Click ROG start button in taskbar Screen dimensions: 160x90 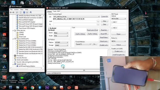click(x=3, y=87)
